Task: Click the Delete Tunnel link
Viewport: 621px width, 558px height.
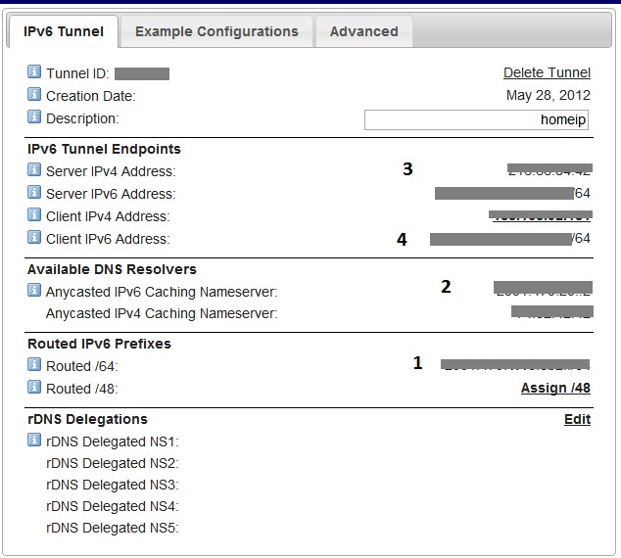Action: point(547,73)
